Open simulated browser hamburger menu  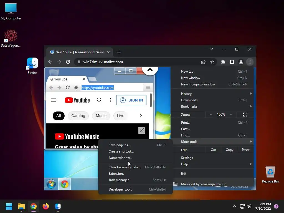coord(148,87)
